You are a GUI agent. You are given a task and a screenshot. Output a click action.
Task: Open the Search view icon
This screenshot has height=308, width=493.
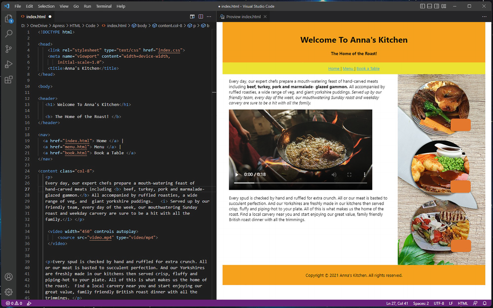[x=9, y=34]
